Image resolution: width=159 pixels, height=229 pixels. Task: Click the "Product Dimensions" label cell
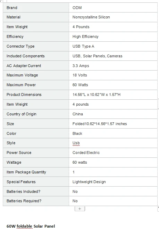[x=36, y=95]
